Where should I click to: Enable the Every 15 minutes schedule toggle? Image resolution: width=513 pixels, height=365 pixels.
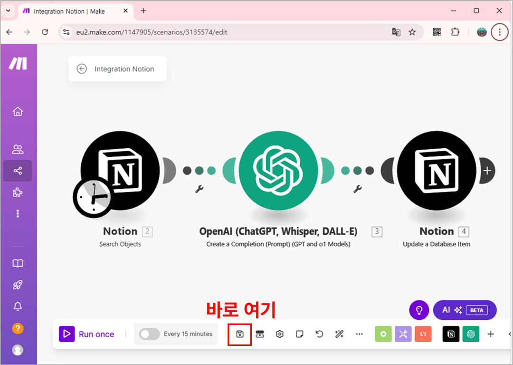point(149,334)
